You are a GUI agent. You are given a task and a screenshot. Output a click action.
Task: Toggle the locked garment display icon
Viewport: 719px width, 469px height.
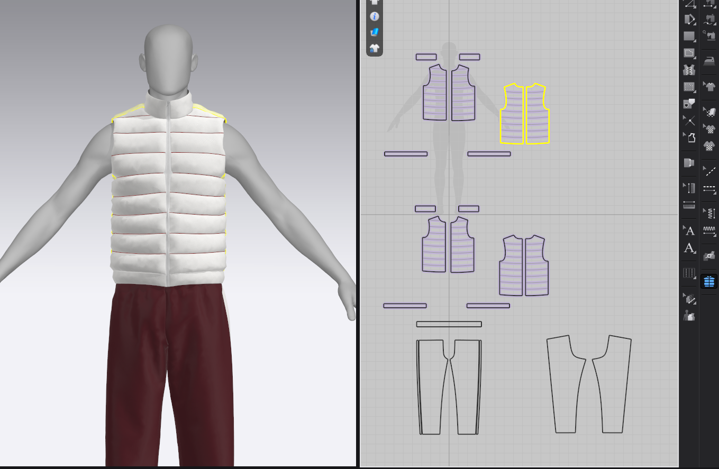[375, 48]
